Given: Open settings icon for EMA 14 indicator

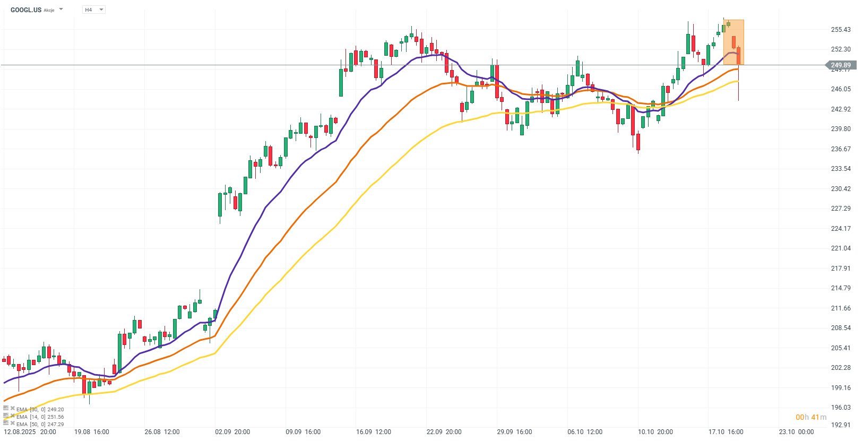Looking at the screenshot, I should tap(6, 416).
